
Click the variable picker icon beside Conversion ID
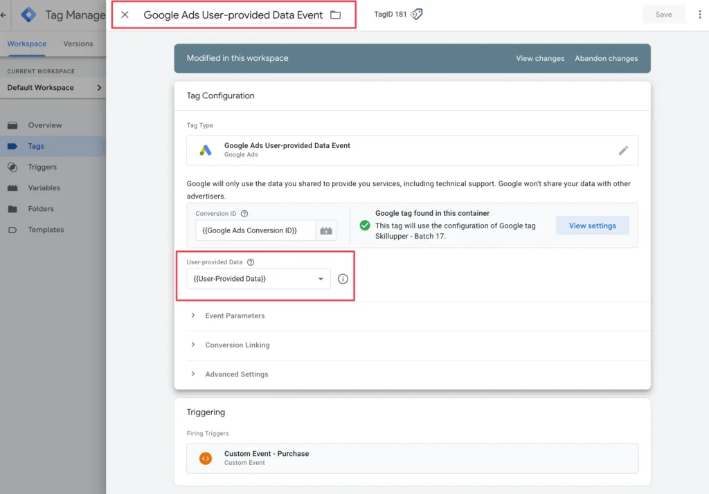[x=326, y=230]
